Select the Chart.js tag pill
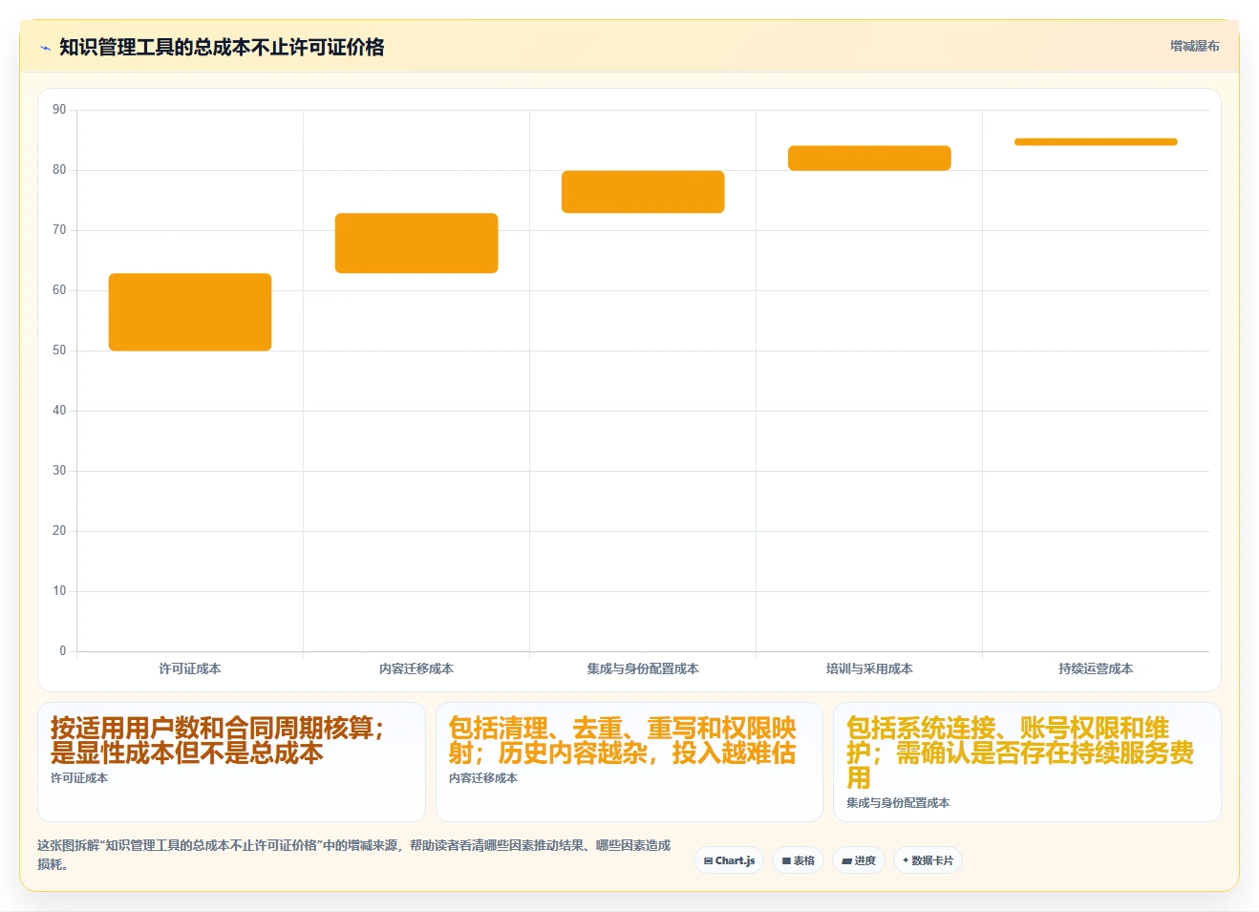 pos(729,860)
